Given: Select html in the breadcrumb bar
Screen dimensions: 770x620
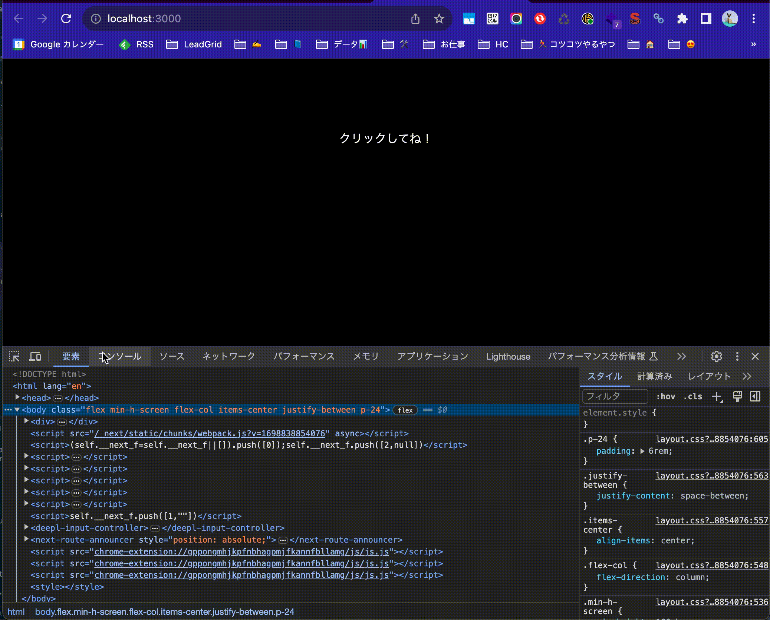Looking at the screenshot, I should pyautogui.click(x=16, y=611).
